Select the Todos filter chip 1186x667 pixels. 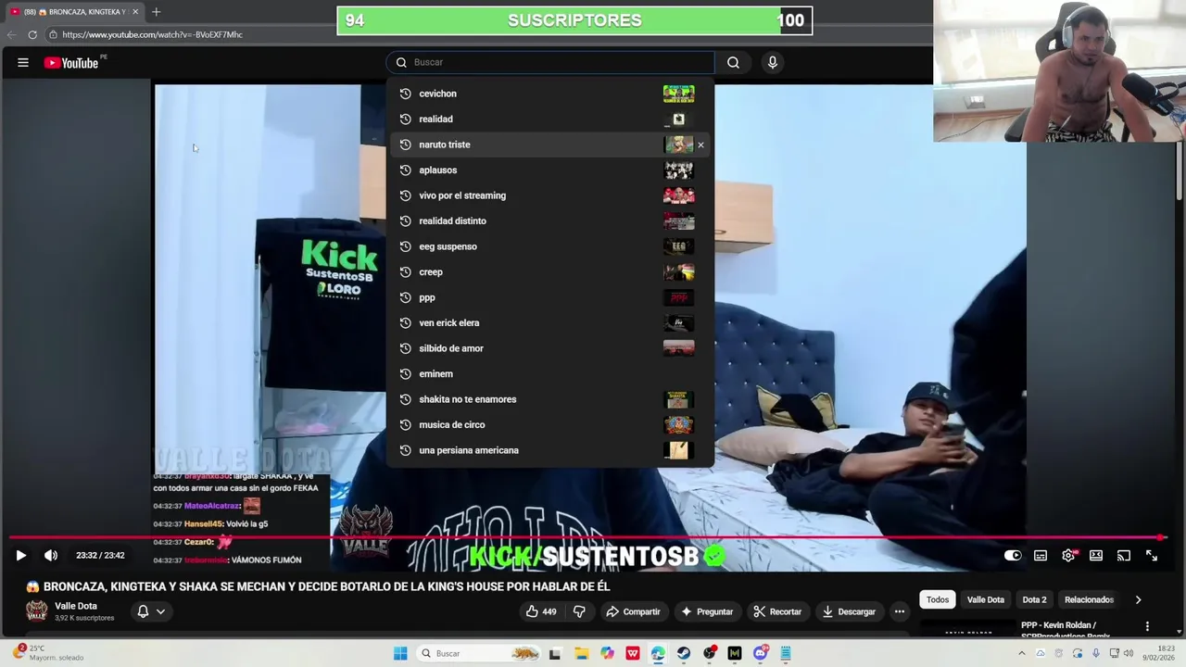[938, 599]
